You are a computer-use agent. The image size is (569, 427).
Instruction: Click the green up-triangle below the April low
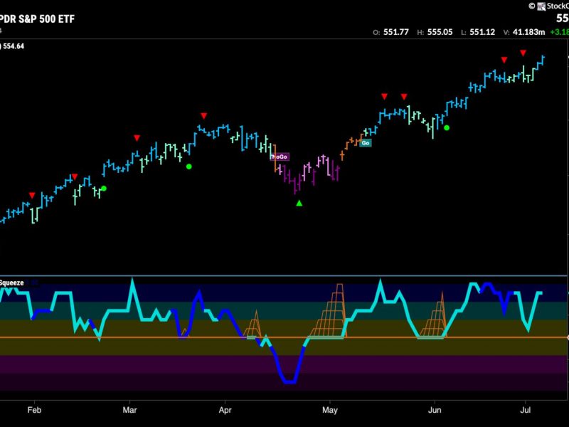[299, 204]
